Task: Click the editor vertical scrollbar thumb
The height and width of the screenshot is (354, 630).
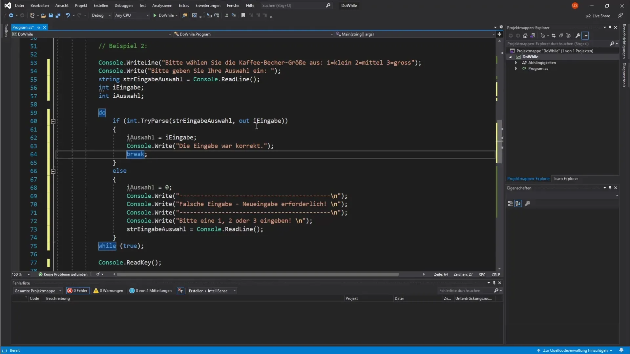Action: pos(499,142)
